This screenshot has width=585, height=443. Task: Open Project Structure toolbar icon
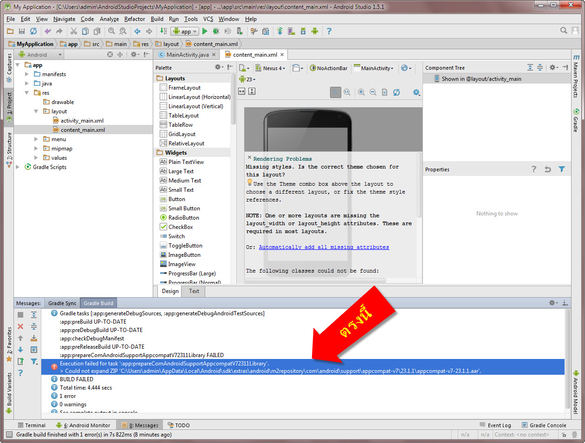pyautogui.click(x=266, y=31)
